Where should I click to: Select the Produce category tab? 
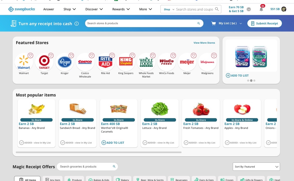click(x=75, y=179)
